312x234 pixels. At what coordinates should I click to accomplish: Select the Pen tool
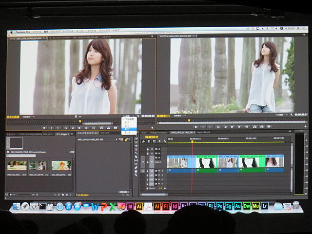tap(136, 168)
